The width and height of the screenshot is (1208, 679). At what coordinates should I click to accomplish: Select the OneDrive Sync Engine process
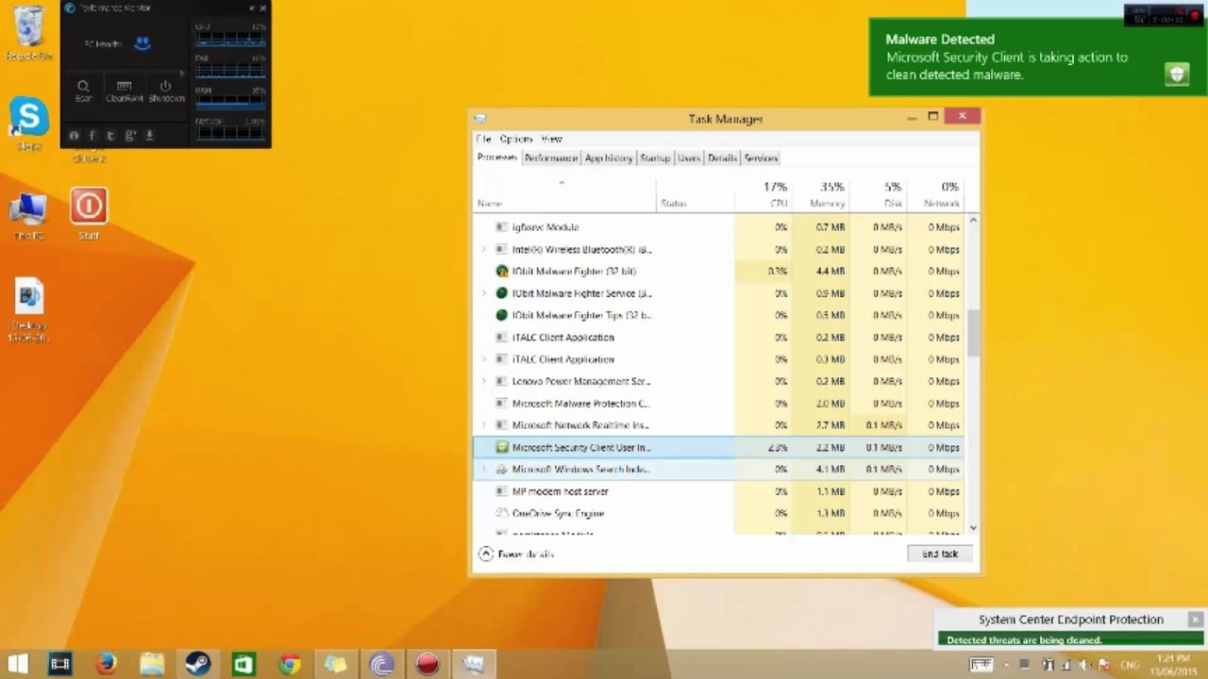pos(719,514)
